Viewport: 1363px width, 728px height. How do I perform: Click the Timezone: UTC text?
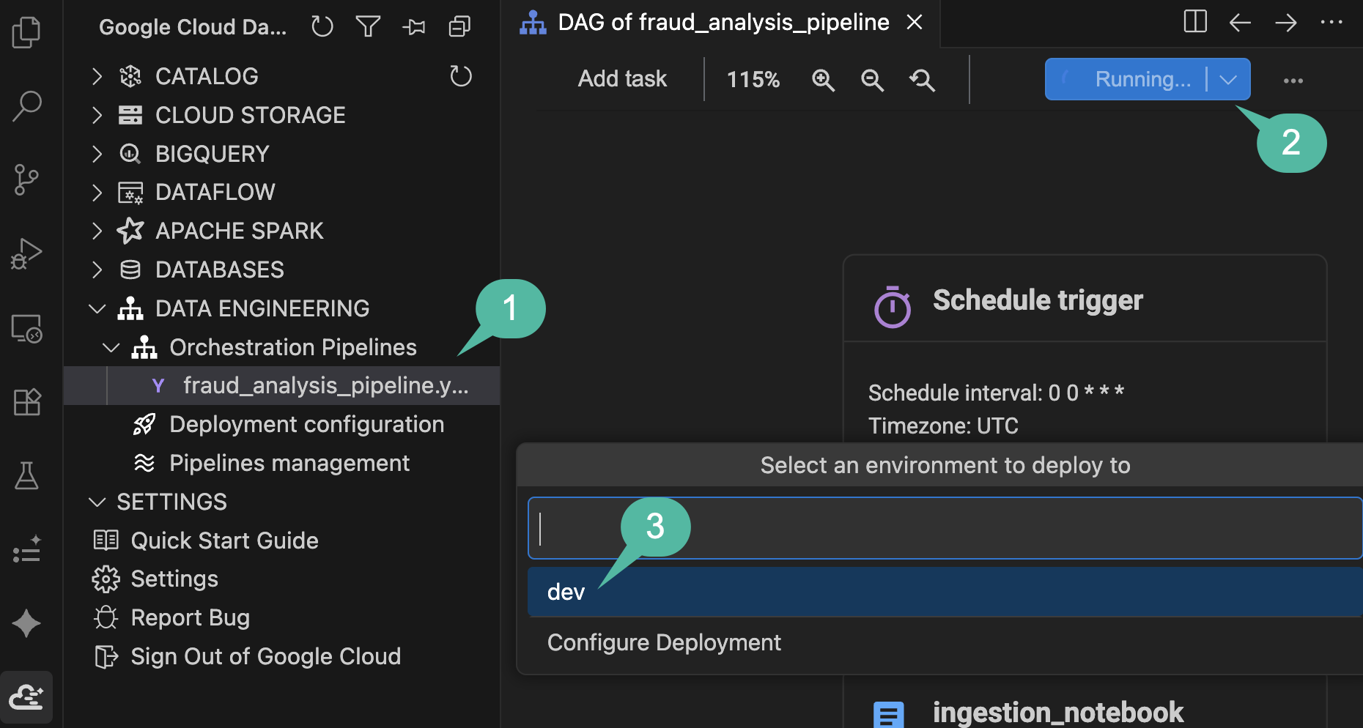(x=943, y=426)
